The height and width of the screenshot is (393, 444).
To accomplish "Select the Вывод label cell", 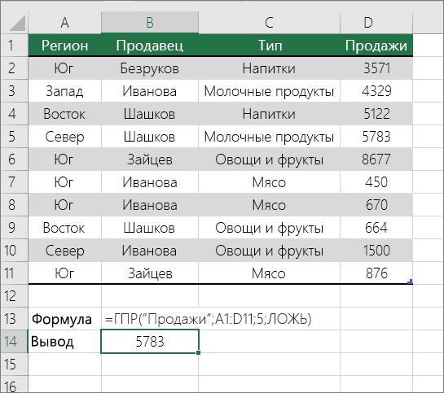I will [64, 341].
